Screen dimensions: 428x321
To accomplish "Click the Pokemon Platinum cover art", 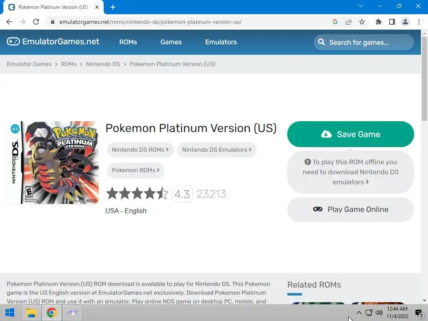I will [52, 163].
